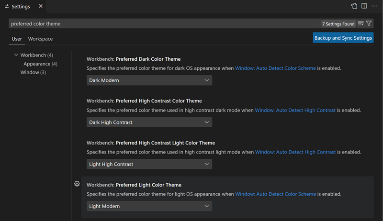Clear the settings search input

pyautogui.click(x=360, y=23)
